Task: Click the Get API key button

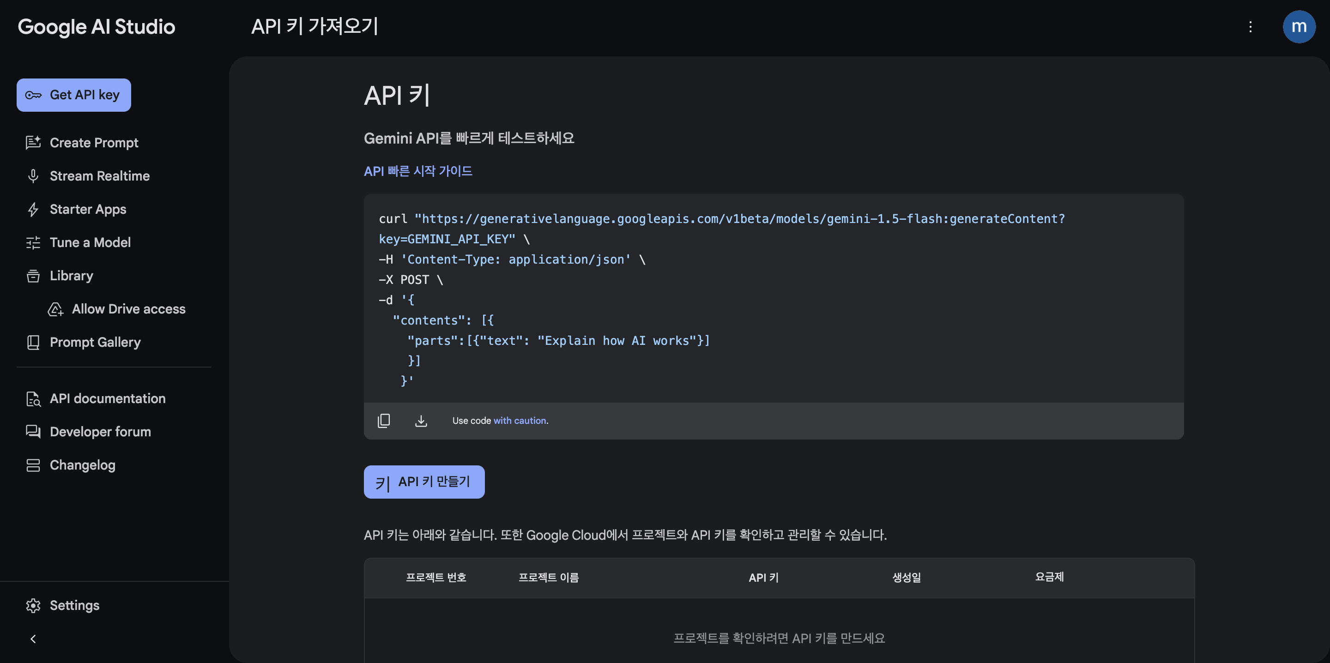Action: click(x=74, y=95)
